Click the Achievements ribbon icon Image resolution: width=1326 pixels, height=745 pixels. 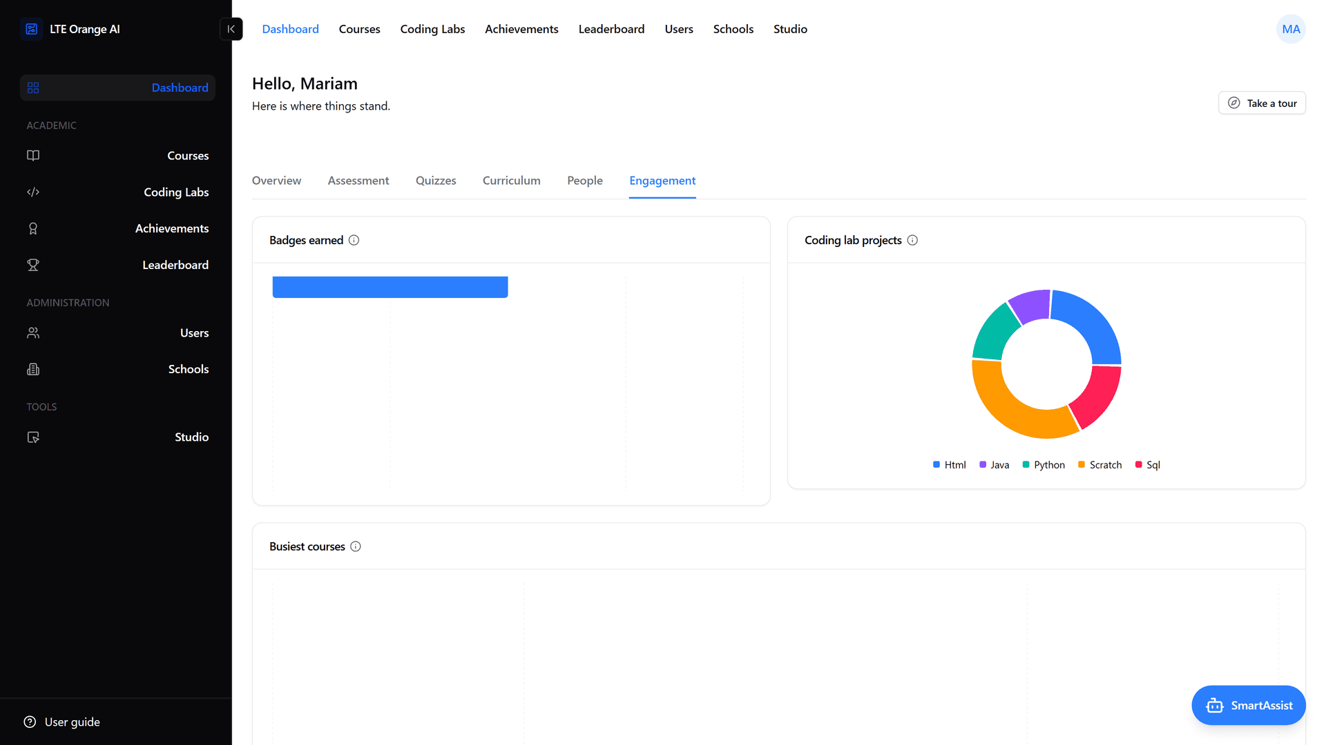coord(33,228)
